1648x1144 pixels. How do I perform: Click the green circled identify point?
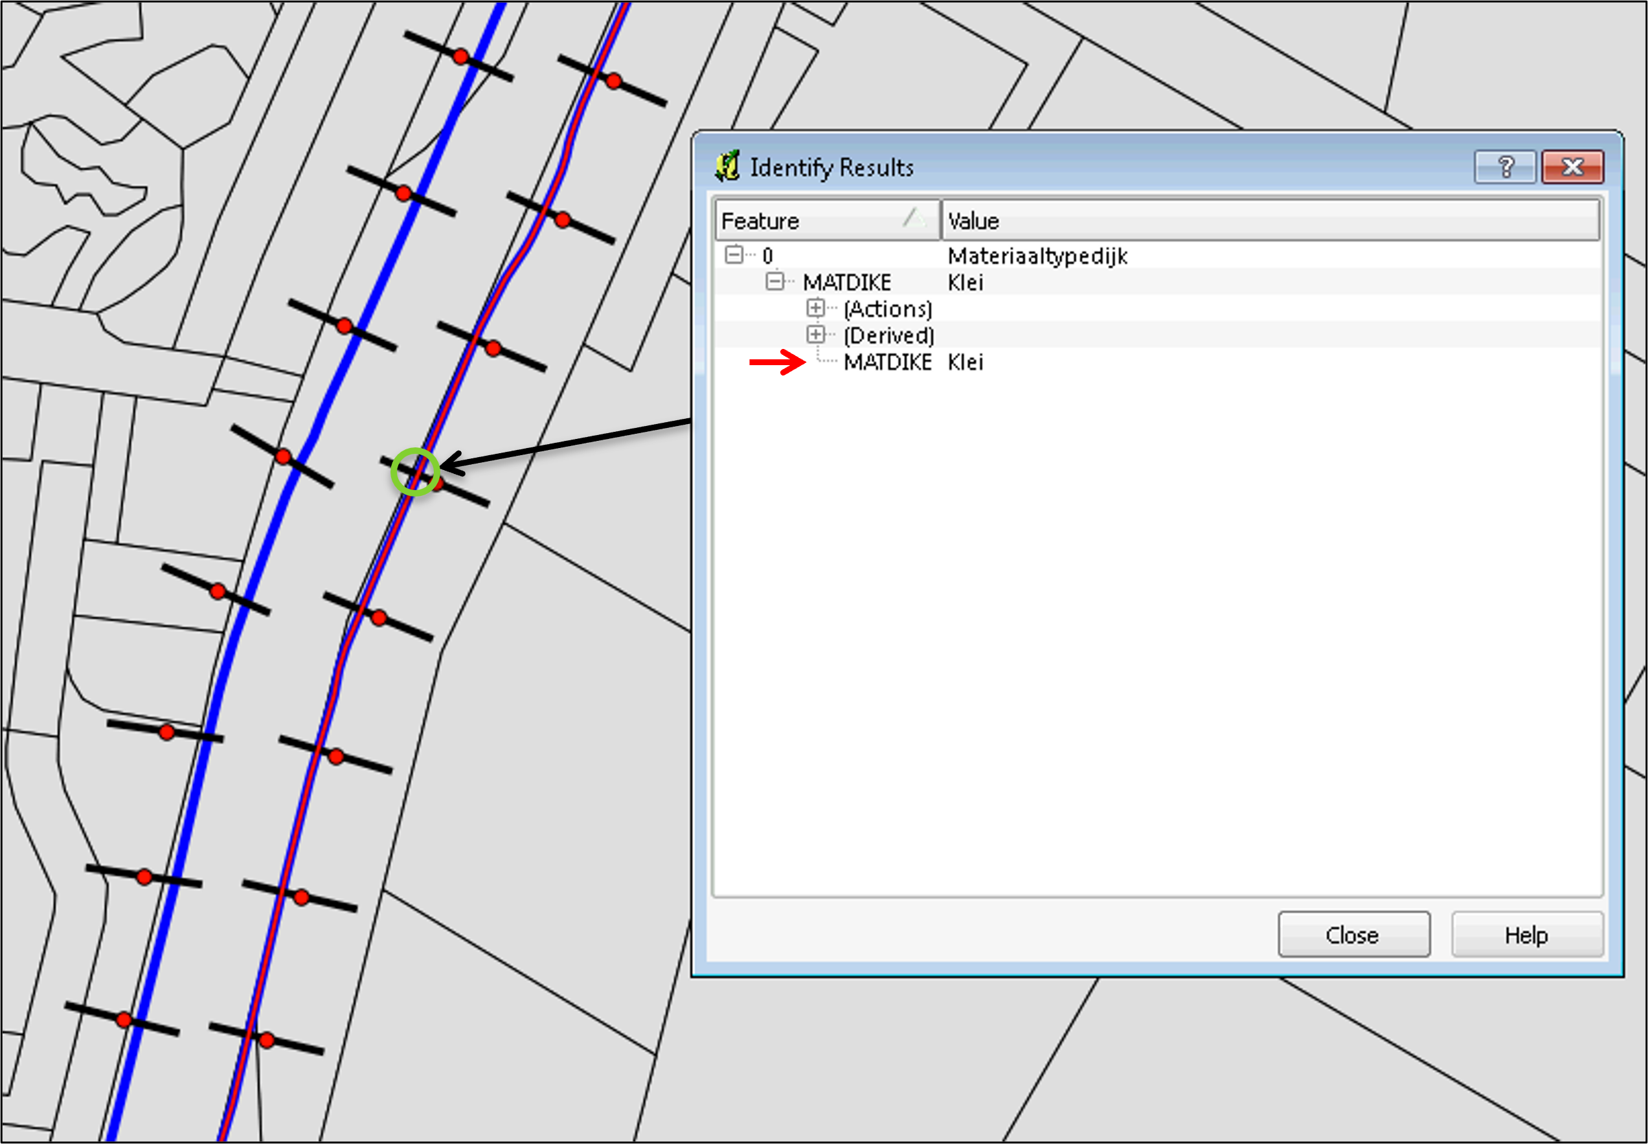pyautogui.click(x=415, y=471)
